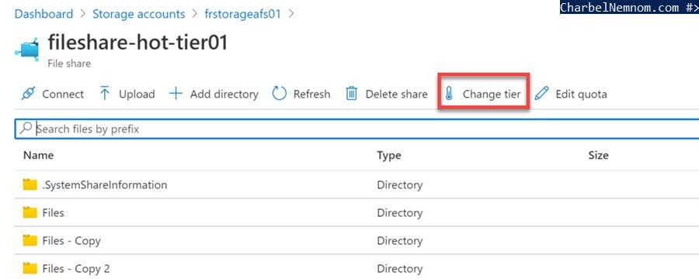Image resolution: width=699 pixels, height=279 pixels.
Task: Click the Refresh circular arrow icon
Action: 279,94
